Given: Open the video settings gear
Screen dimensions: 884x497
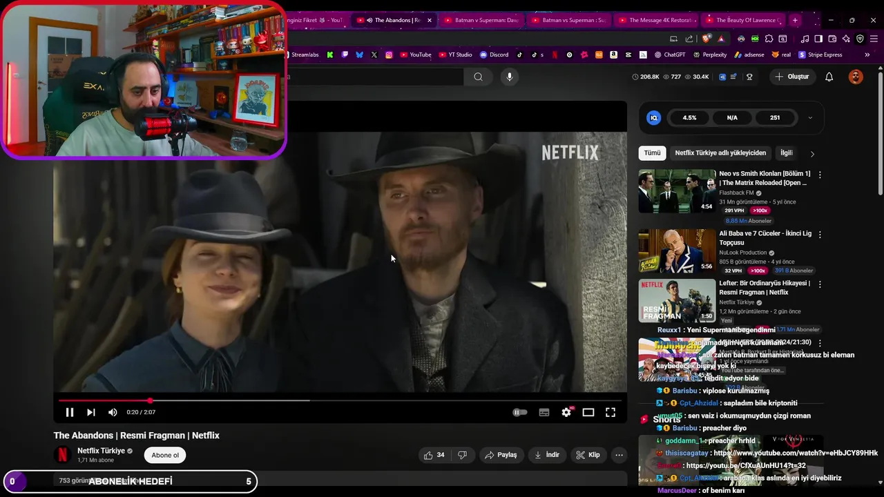Looking at the screenshot, I should tap(566, 412).
